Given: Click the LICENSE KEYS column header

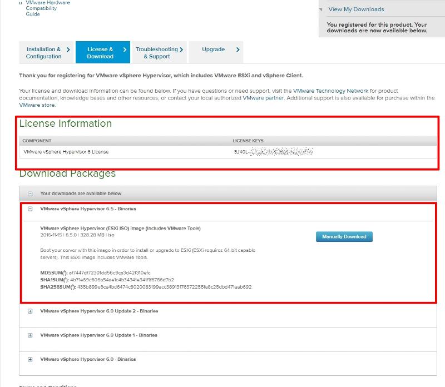Looking at the screenshot, I should tap(248, 141).
